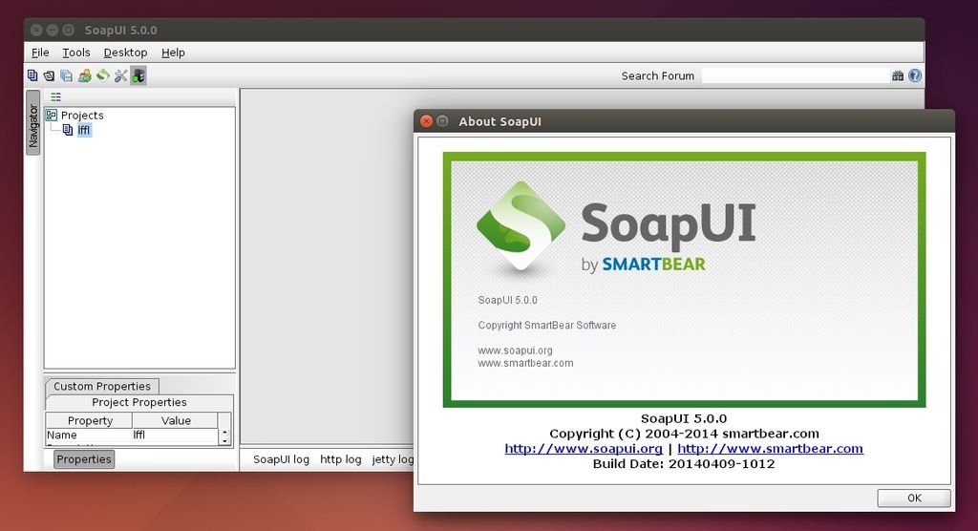978x531 pixels.
Task: Click the vertical Navigator side tab
Action: click(33, 123)
